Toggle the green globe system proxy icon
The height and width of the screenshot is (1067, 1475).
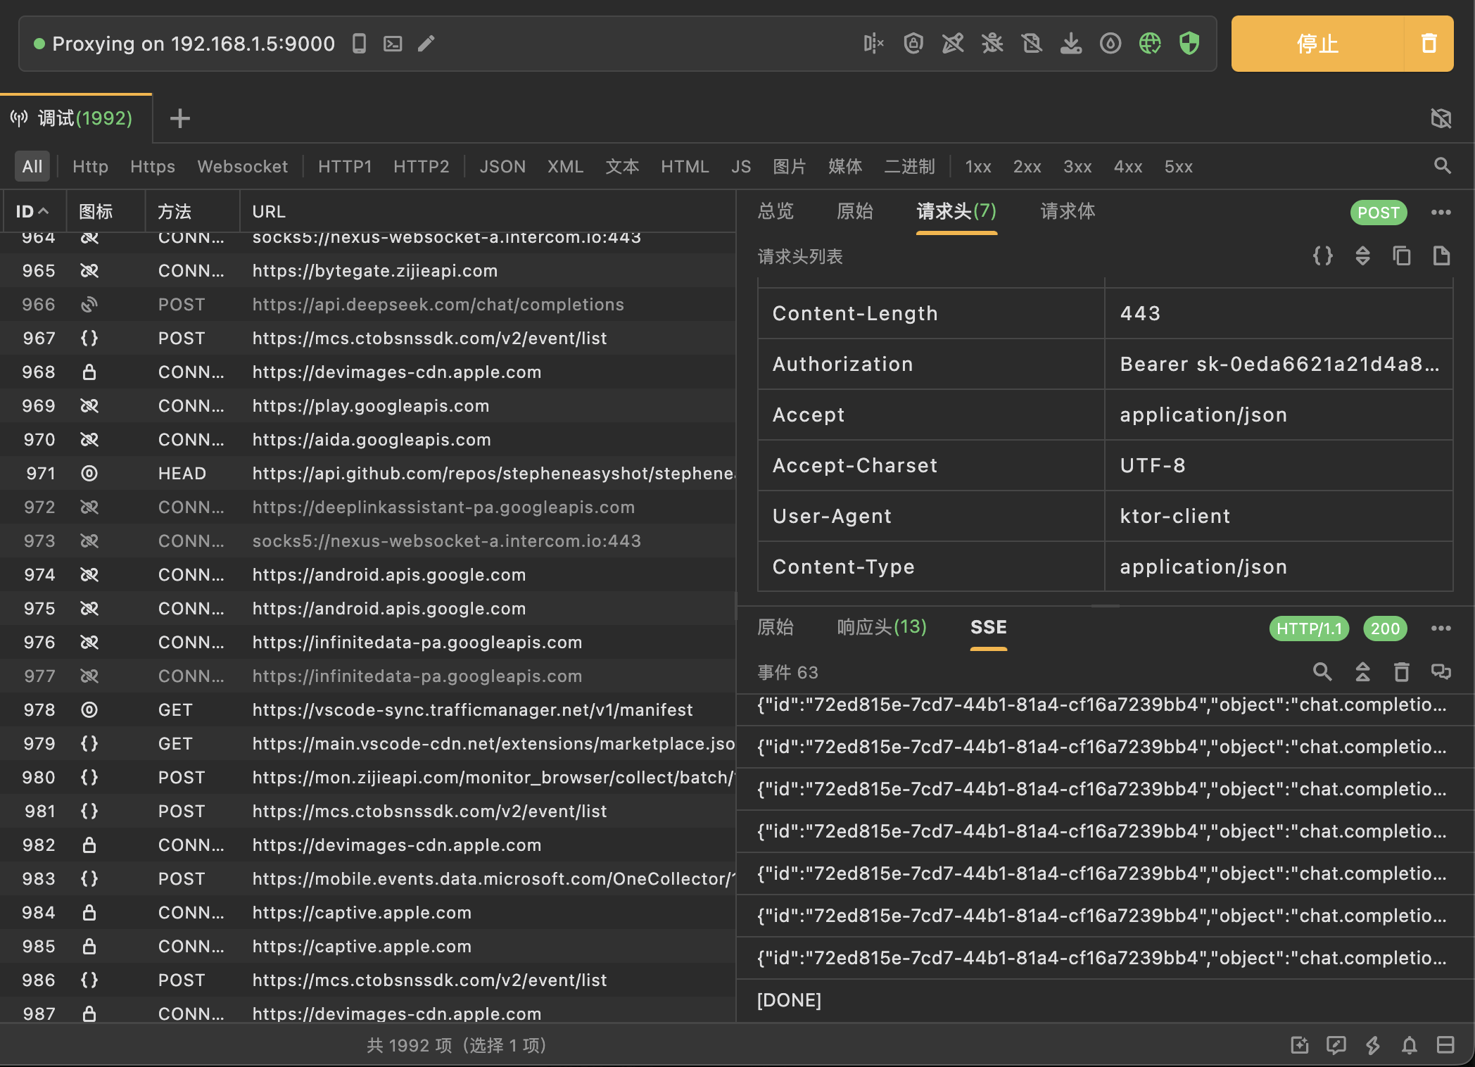1150,44
